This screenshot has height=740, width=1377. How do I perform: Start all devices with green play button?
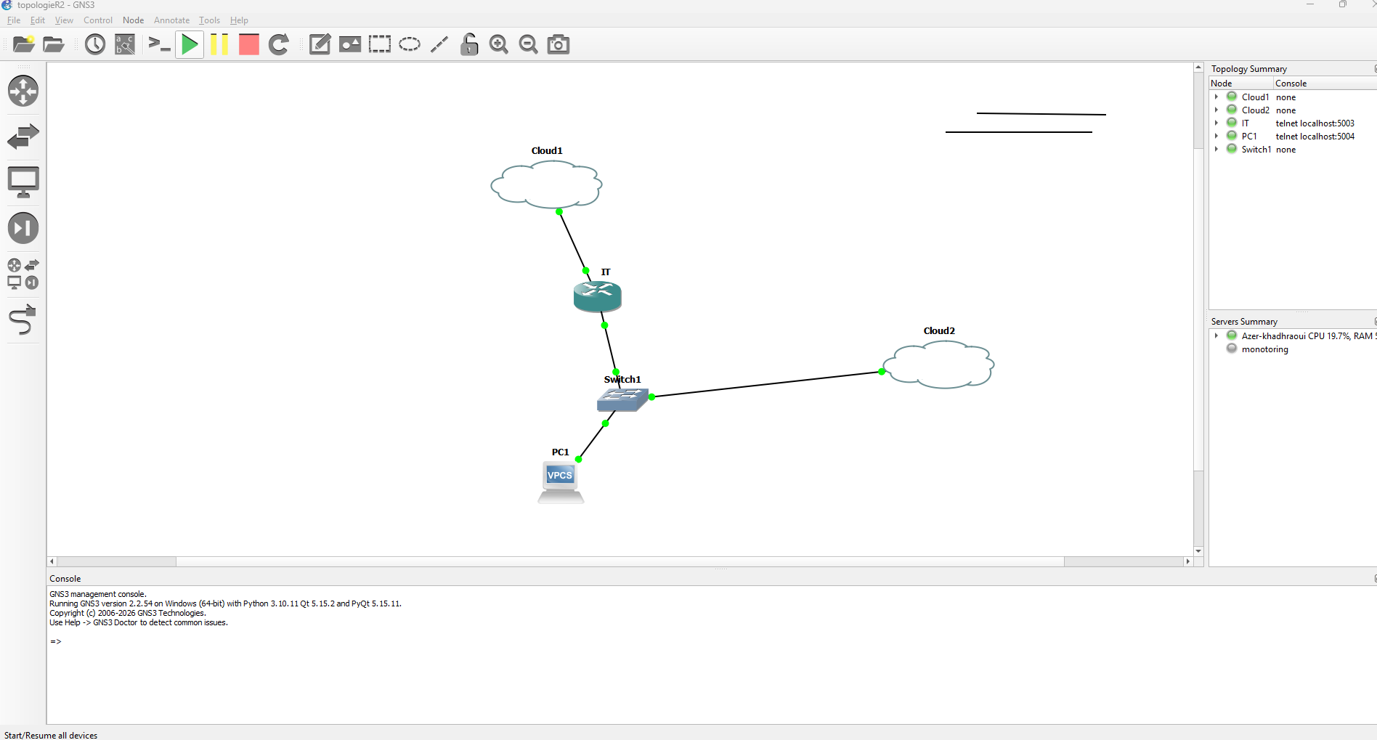[190, 44]
